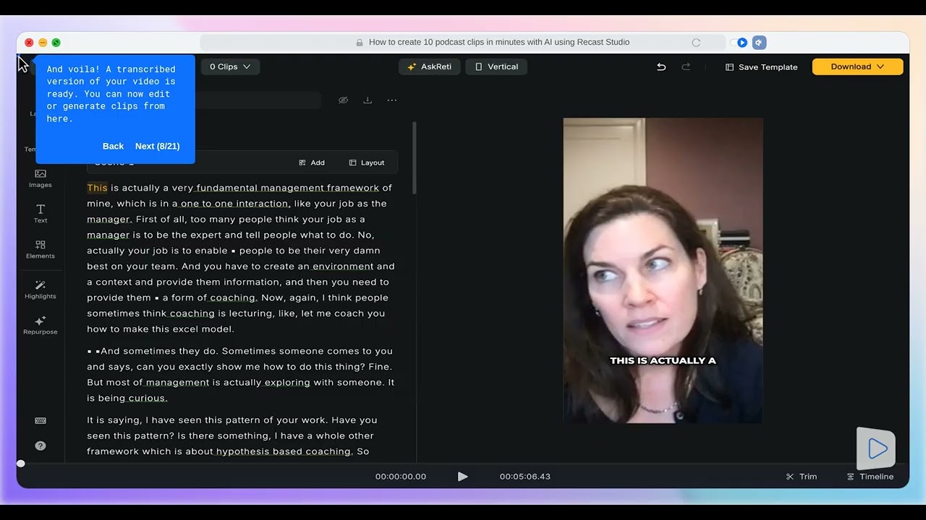This screenshot has height=520, width=926.
Task: Click Save Template
Action: 761,67
